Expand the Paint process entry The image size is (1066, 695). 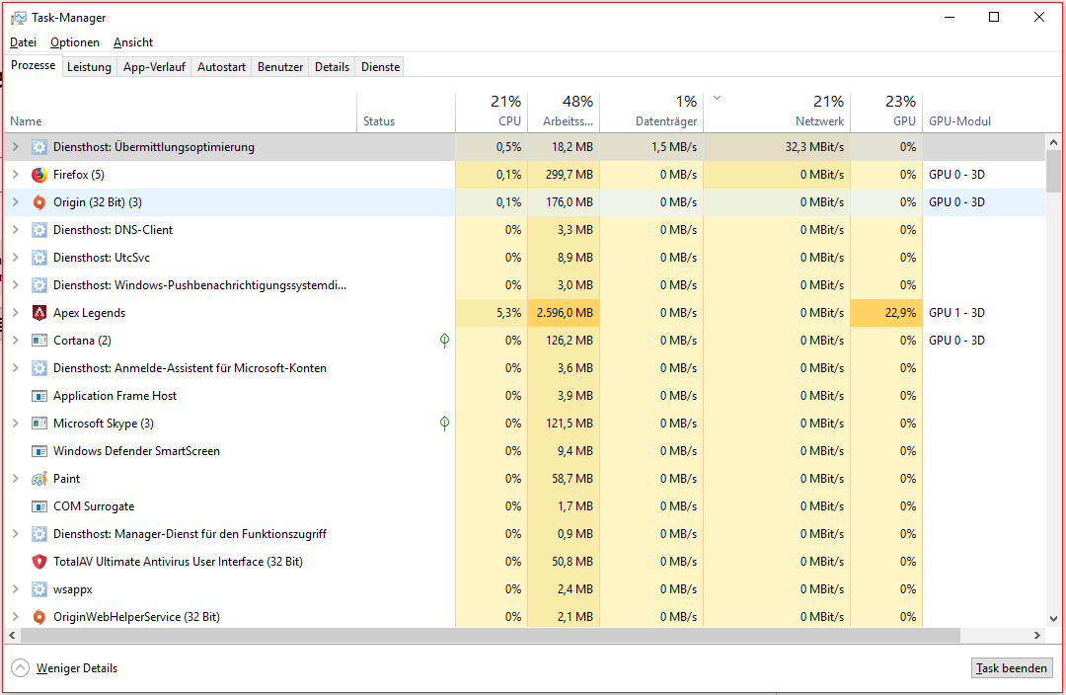(x=16, y=479)
